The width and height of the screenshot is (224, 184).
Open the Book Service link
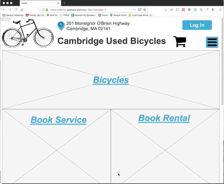point(58,120)
